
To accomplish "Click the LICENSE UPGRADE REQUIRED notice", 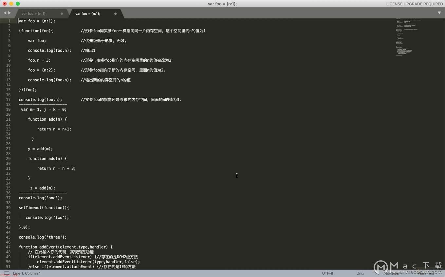I will pos(415,4).
